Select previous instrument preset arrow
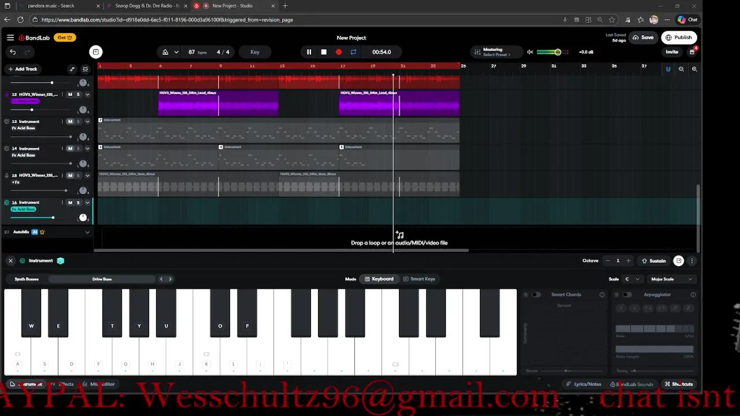Image resolution: width=740 pixels, height=416 pixels. (161, 279)
